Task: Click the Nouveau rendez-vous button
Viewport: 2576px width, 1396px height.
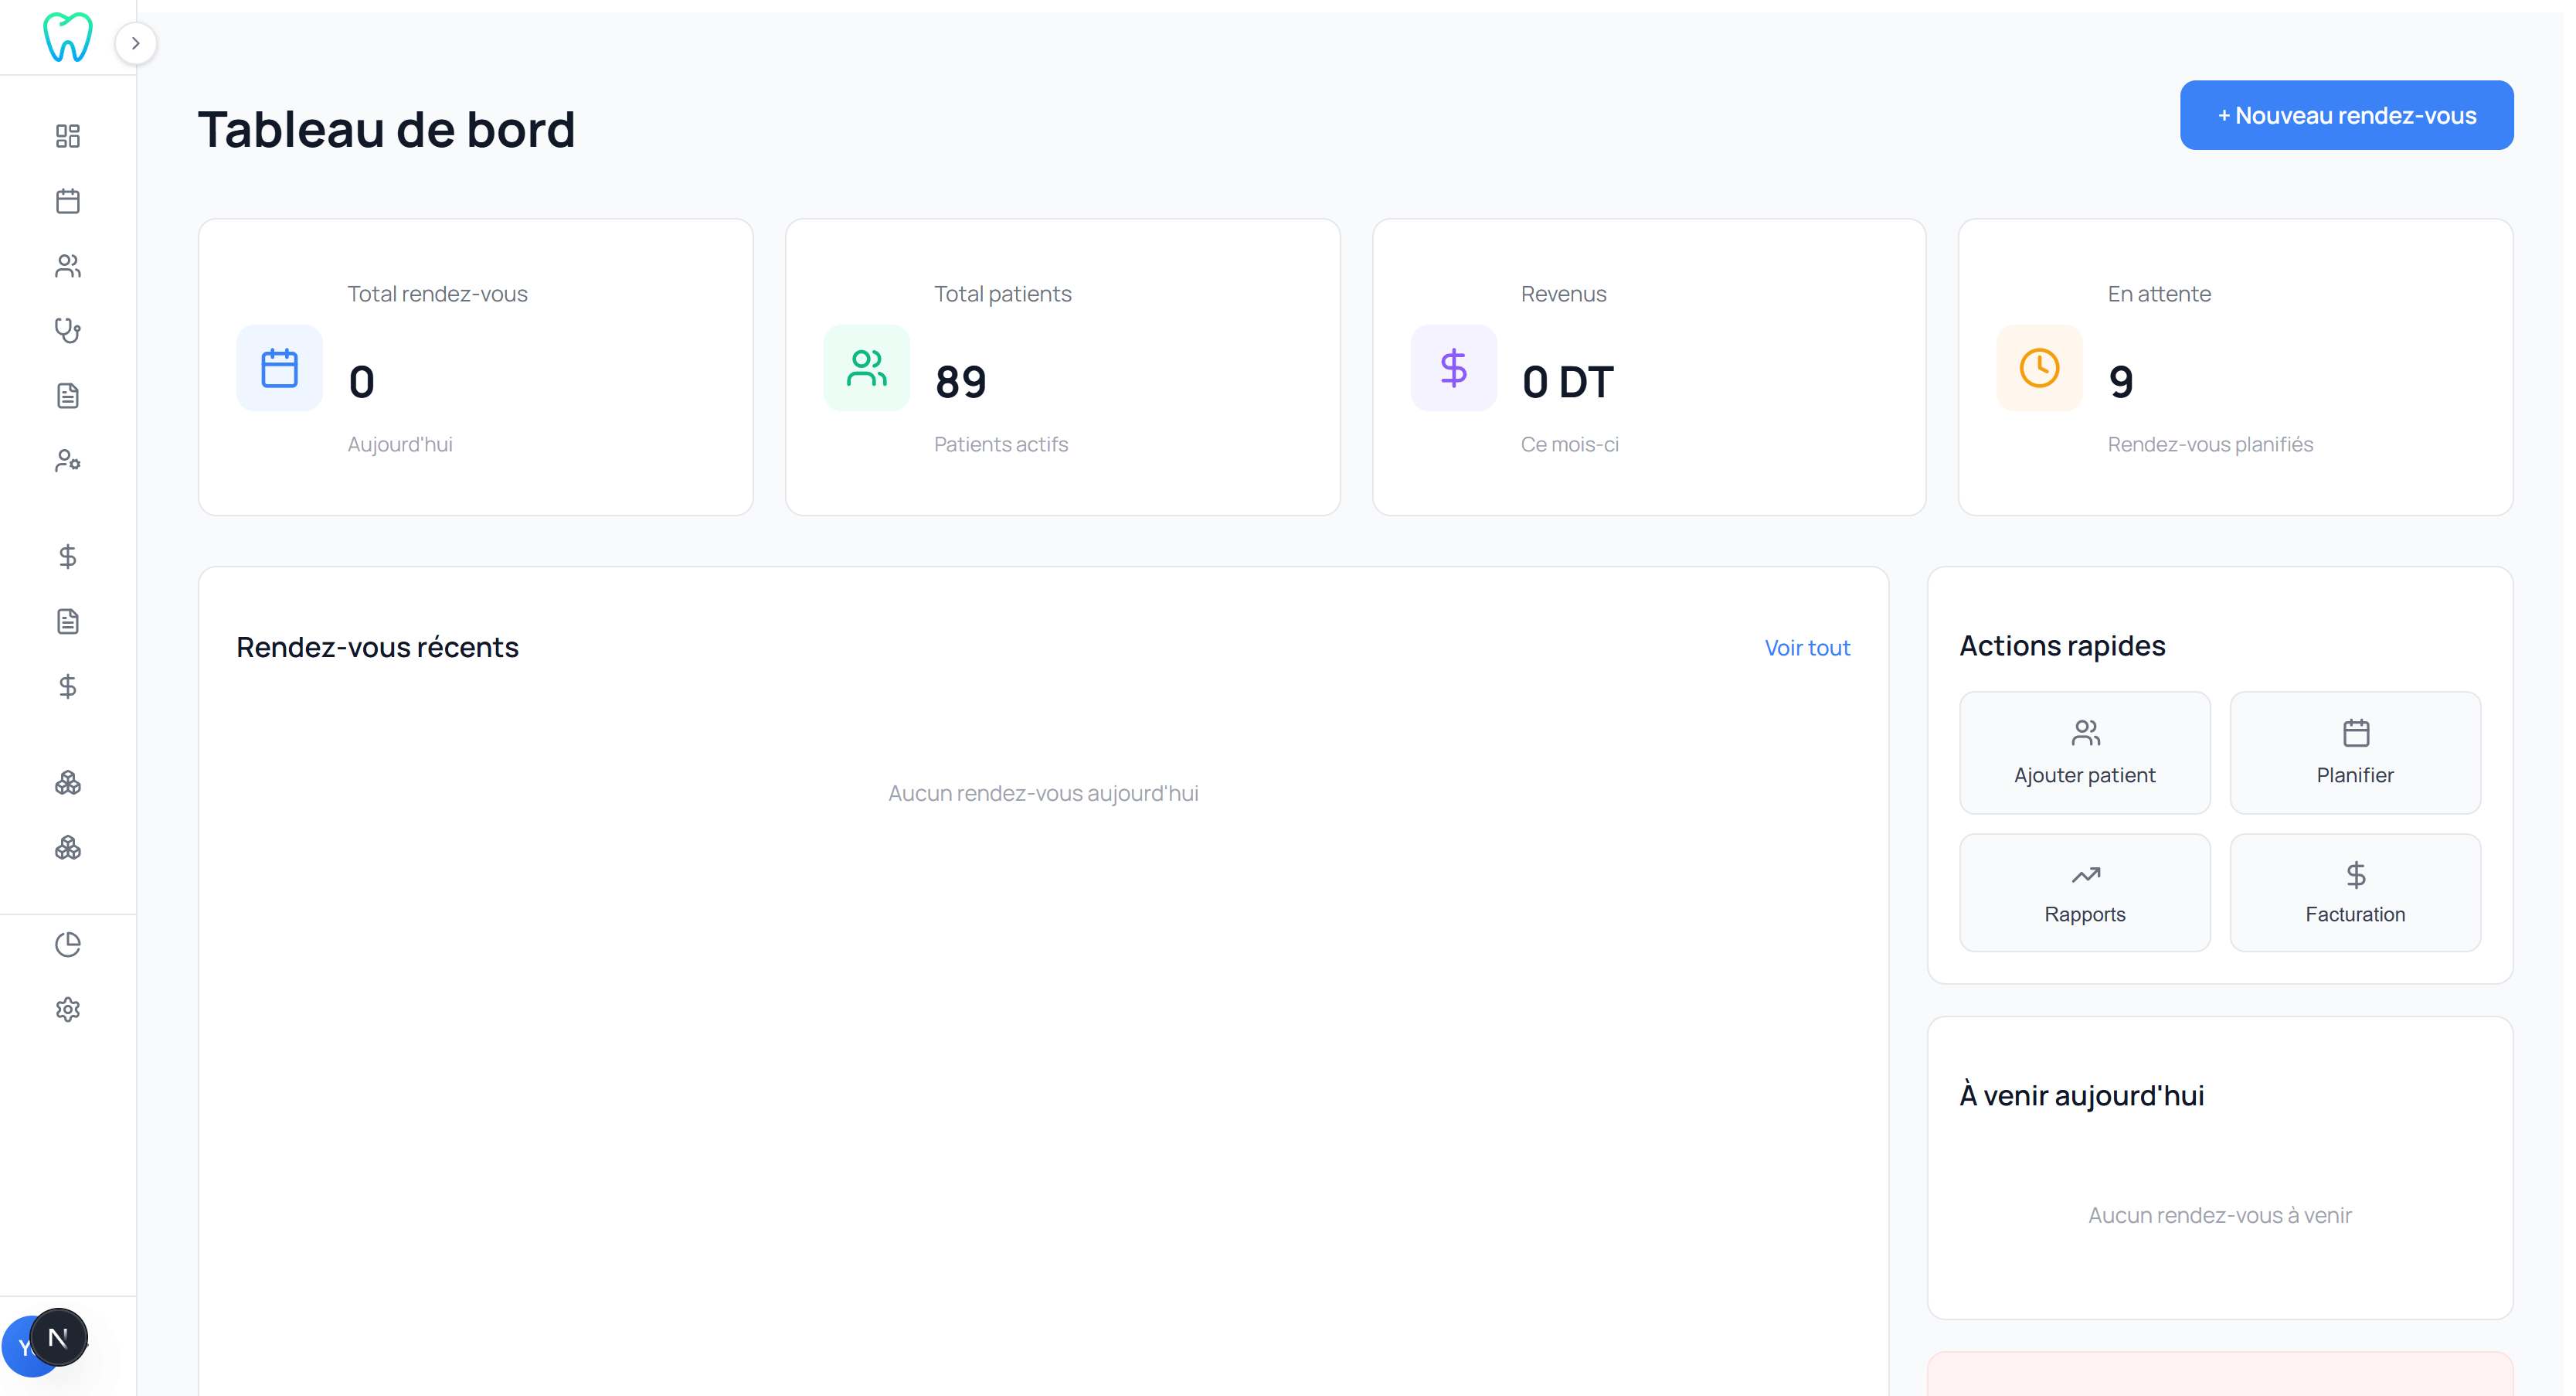Action: tap(2346, 115)
